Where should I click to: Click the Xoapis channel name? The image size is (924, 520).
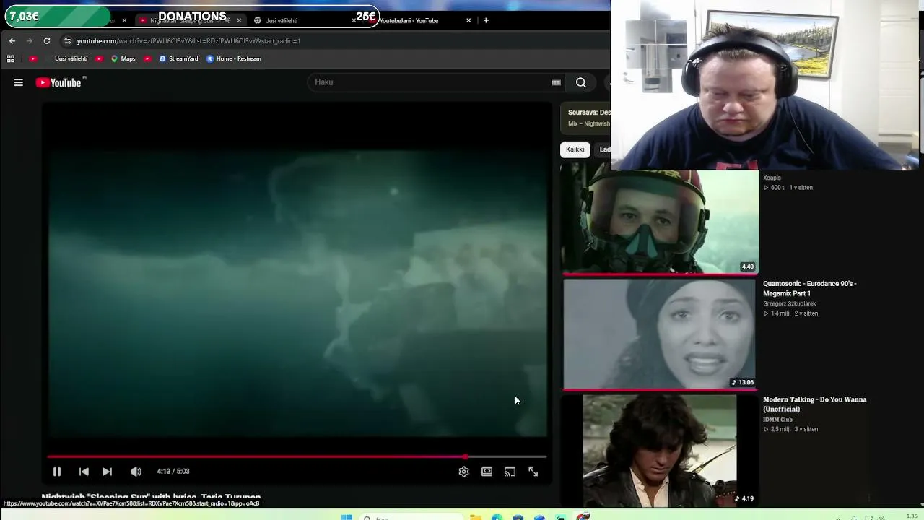click(772, 178)
